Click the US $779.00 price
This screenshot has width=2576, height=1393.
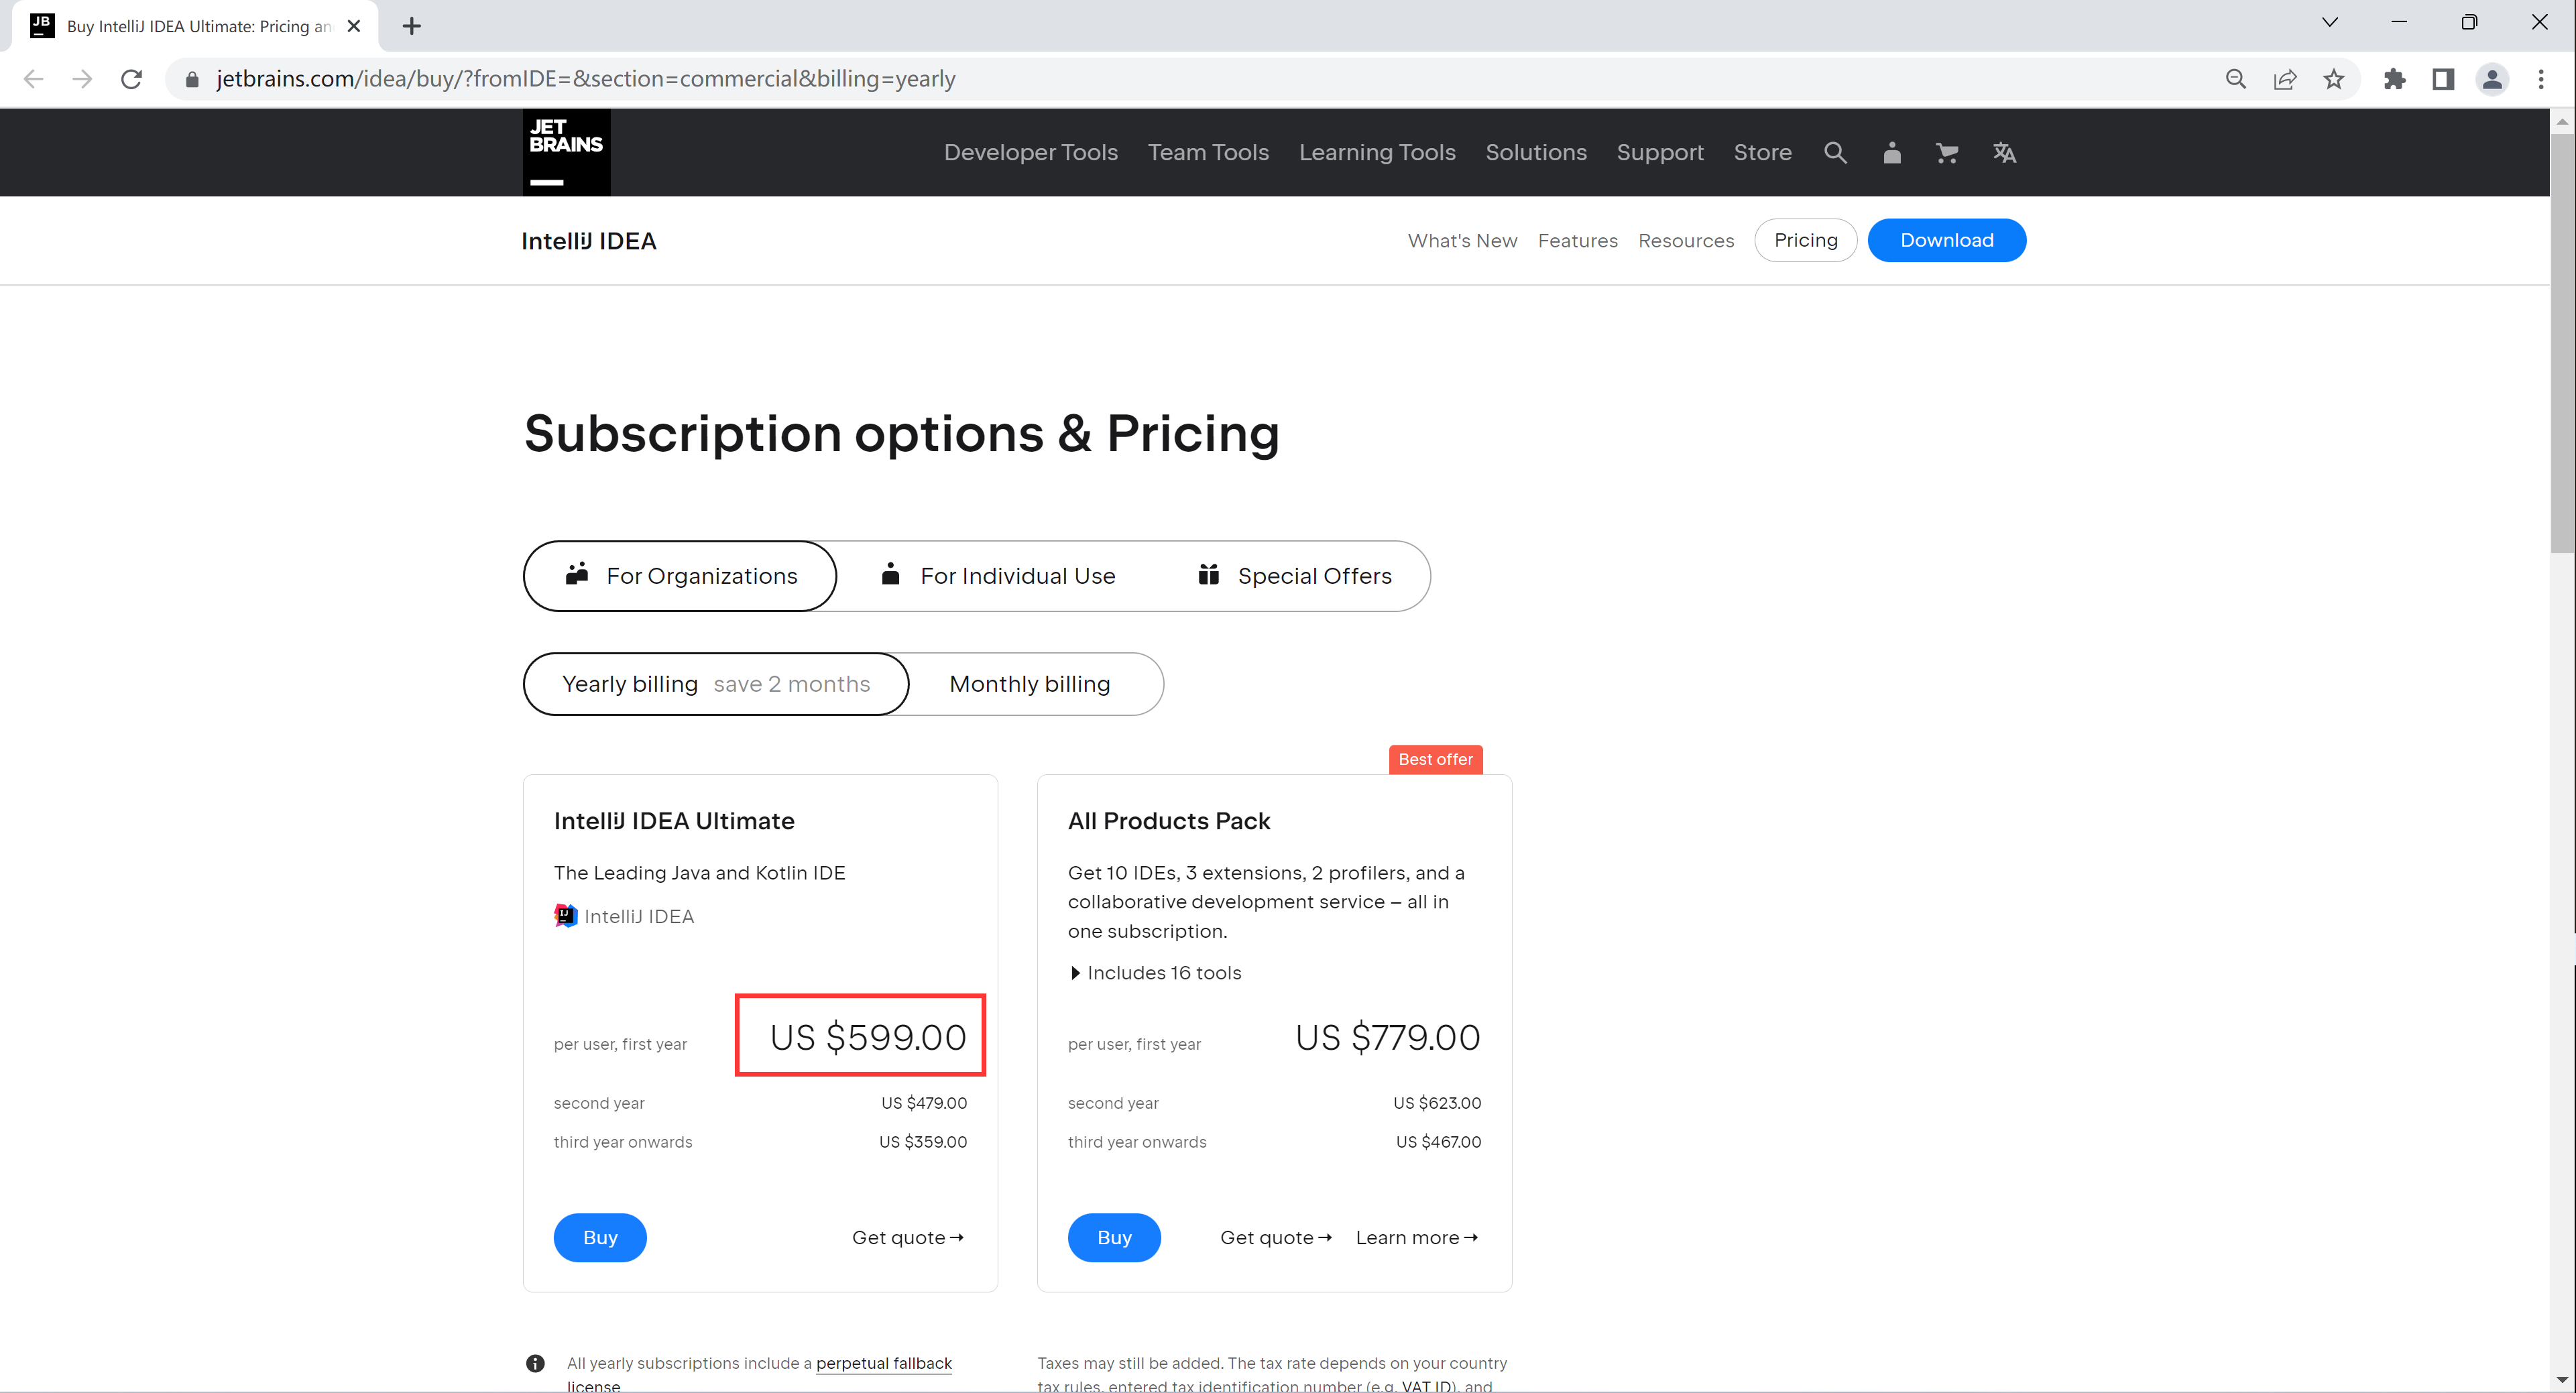point(1388,1038)
